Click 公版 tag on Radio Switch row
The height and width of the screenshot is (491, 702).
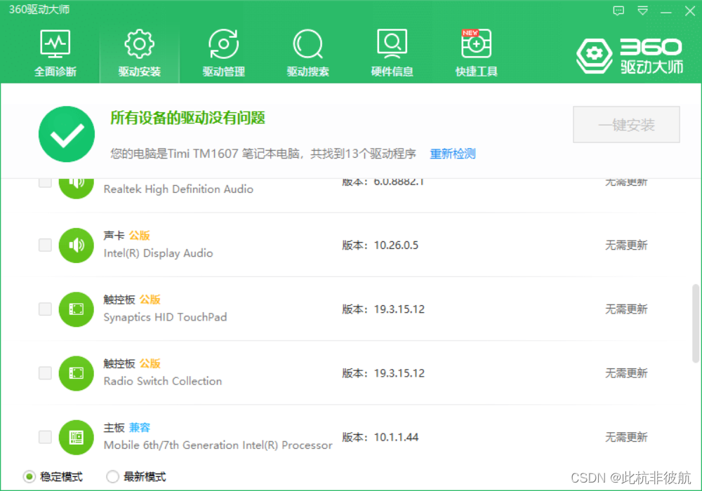[150, 363]
